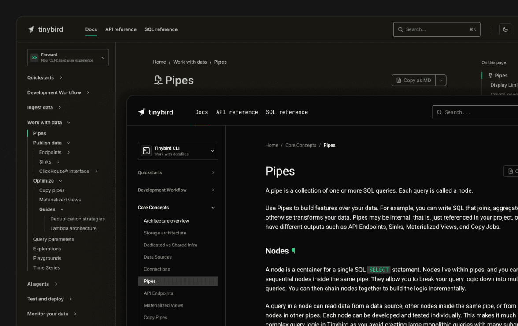Open Materialized views in back window sidebar
This screenshot has height=326, width=518.
60,200
